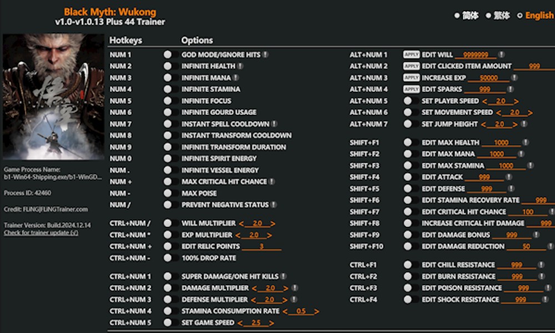Image resolution: width=555 pixels, height=333 pixels.
Task: Open the Check for trainer update link
Action: (41, 233)
